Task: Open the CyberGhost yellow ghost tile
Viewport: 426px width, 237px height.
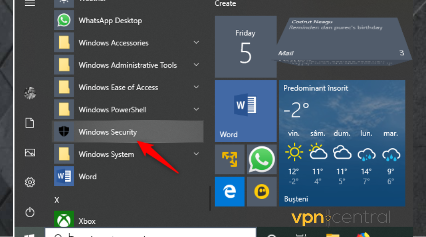Action: pyautogui.click(x=262, y=191)
